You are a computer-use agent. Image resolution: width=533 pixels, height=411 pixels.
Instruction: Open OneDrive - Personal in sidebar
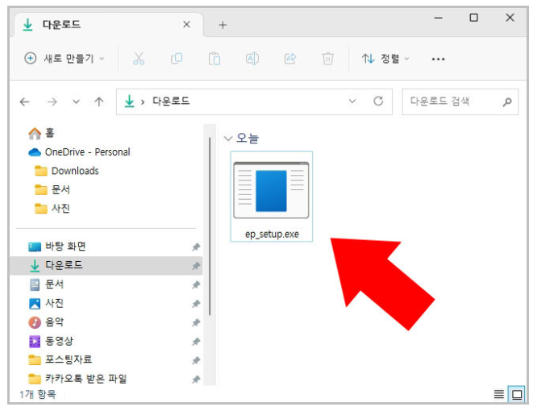click(79, 152)
